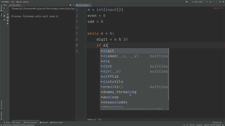225x126 pixels.
Task: Print the Run output with the printer icon
Action: (7, 20)
